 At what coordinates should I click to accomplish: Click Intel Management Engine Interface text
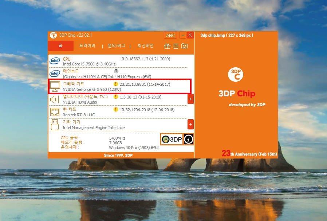(x=94, y=128)
